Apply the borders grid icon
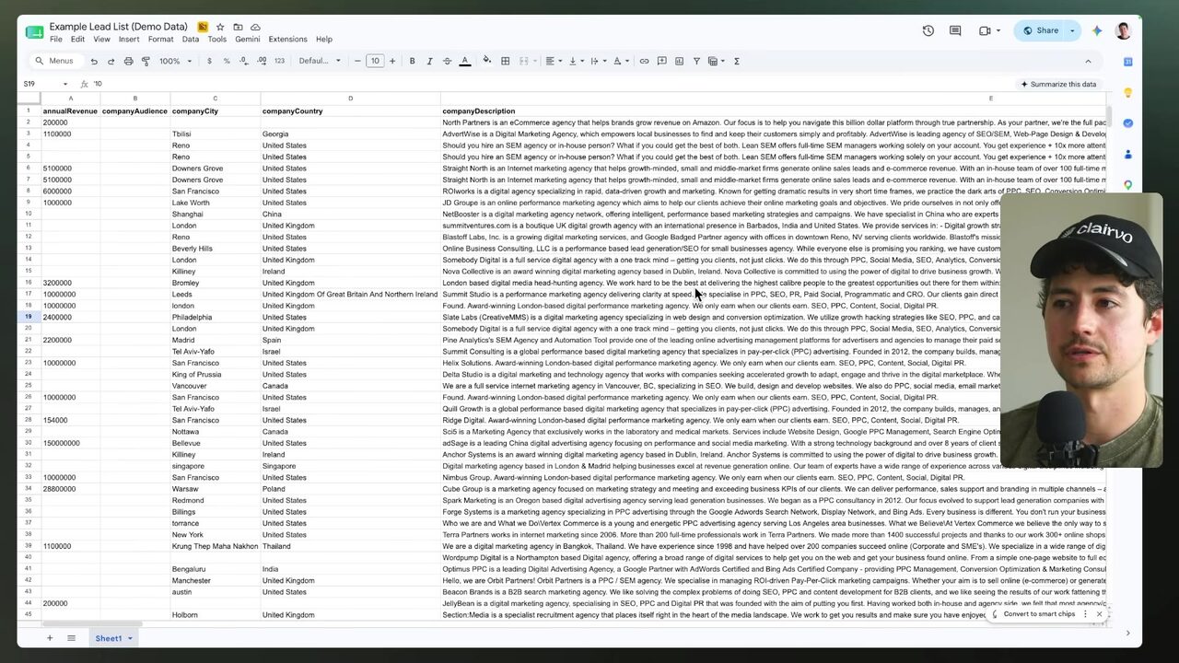The width and height of the screenshot is (1179, 663). tap(506, 61)
